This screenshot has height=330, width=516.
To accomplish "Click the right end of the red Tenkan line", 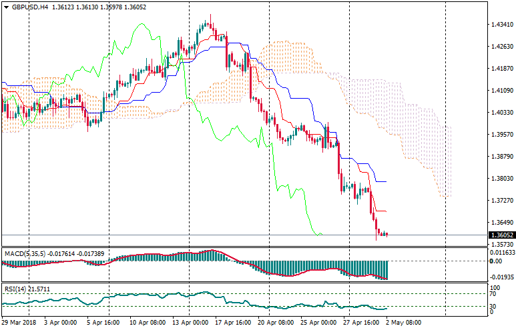I will click(x=386, y=211).
